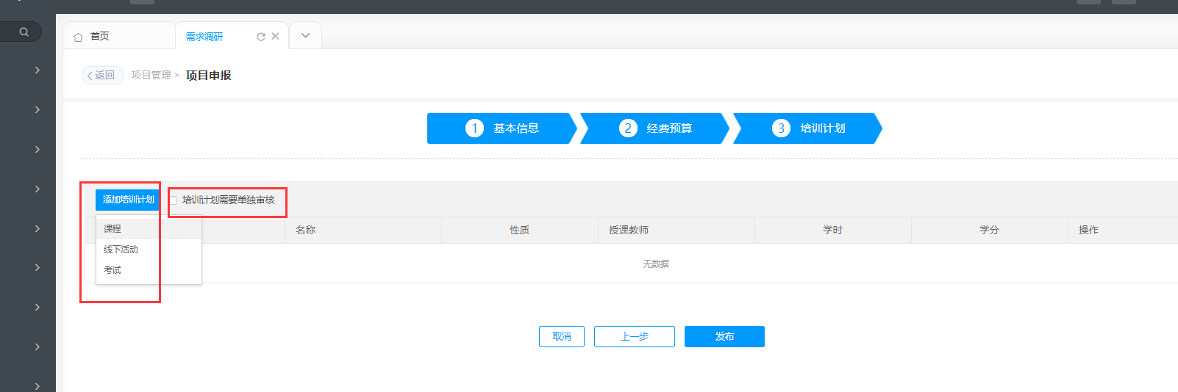Expand the fourth sidebar chevron item
Screen dimensions: 1178x392
tap(38, 189)
